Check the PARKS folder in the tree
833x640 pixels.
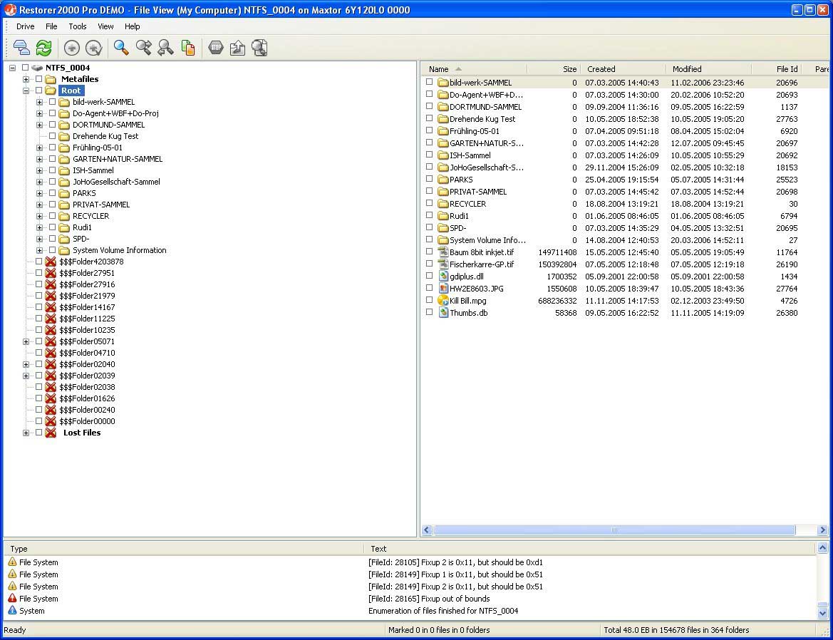coord(53,193)
